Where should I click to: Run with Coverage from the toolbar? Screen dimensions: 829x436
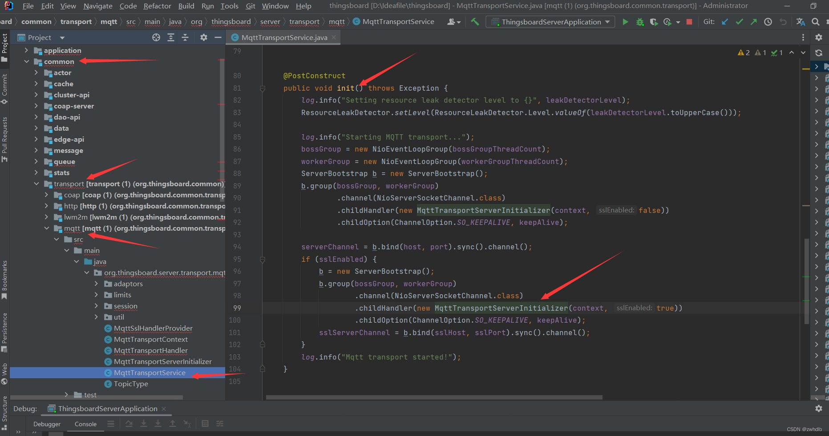pos(654,22)
